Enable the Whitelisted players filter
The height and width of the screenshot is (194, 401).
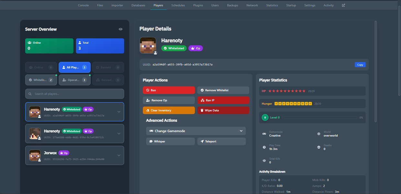pyautogui.click(x=41, y=80)
